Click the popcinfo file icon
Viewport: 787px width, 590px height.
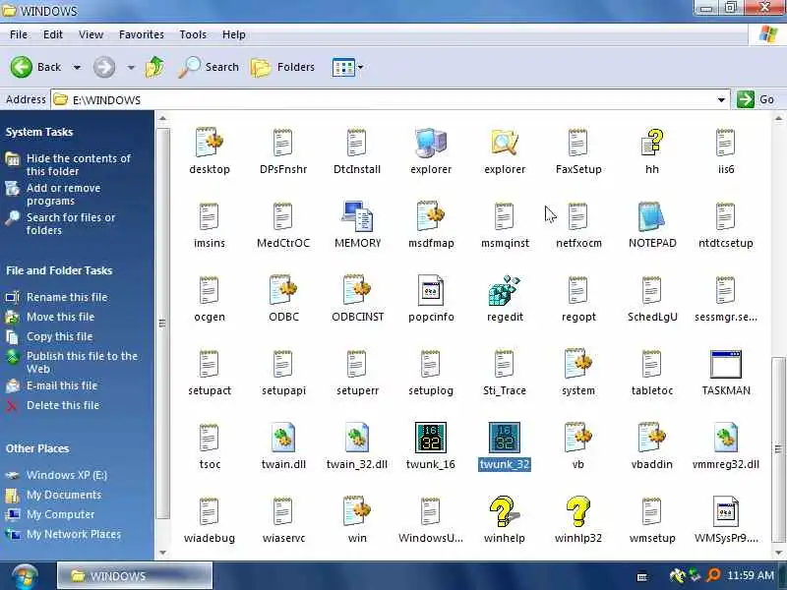click(x=431, y=290)
